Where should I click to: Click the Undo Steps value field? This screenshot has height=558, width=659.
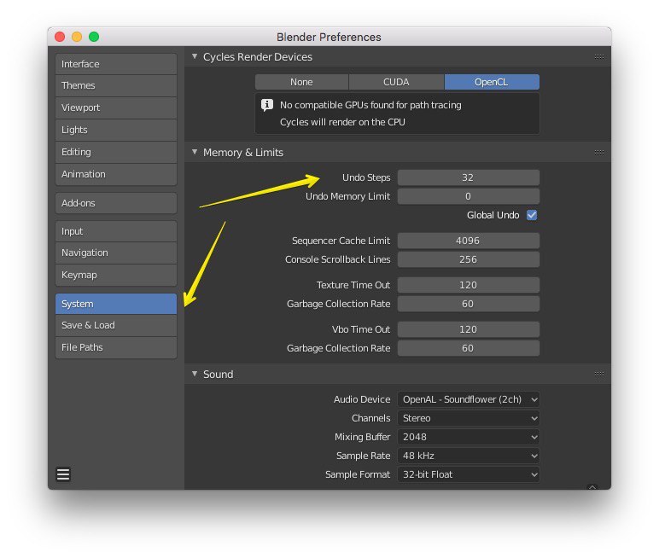468,177
